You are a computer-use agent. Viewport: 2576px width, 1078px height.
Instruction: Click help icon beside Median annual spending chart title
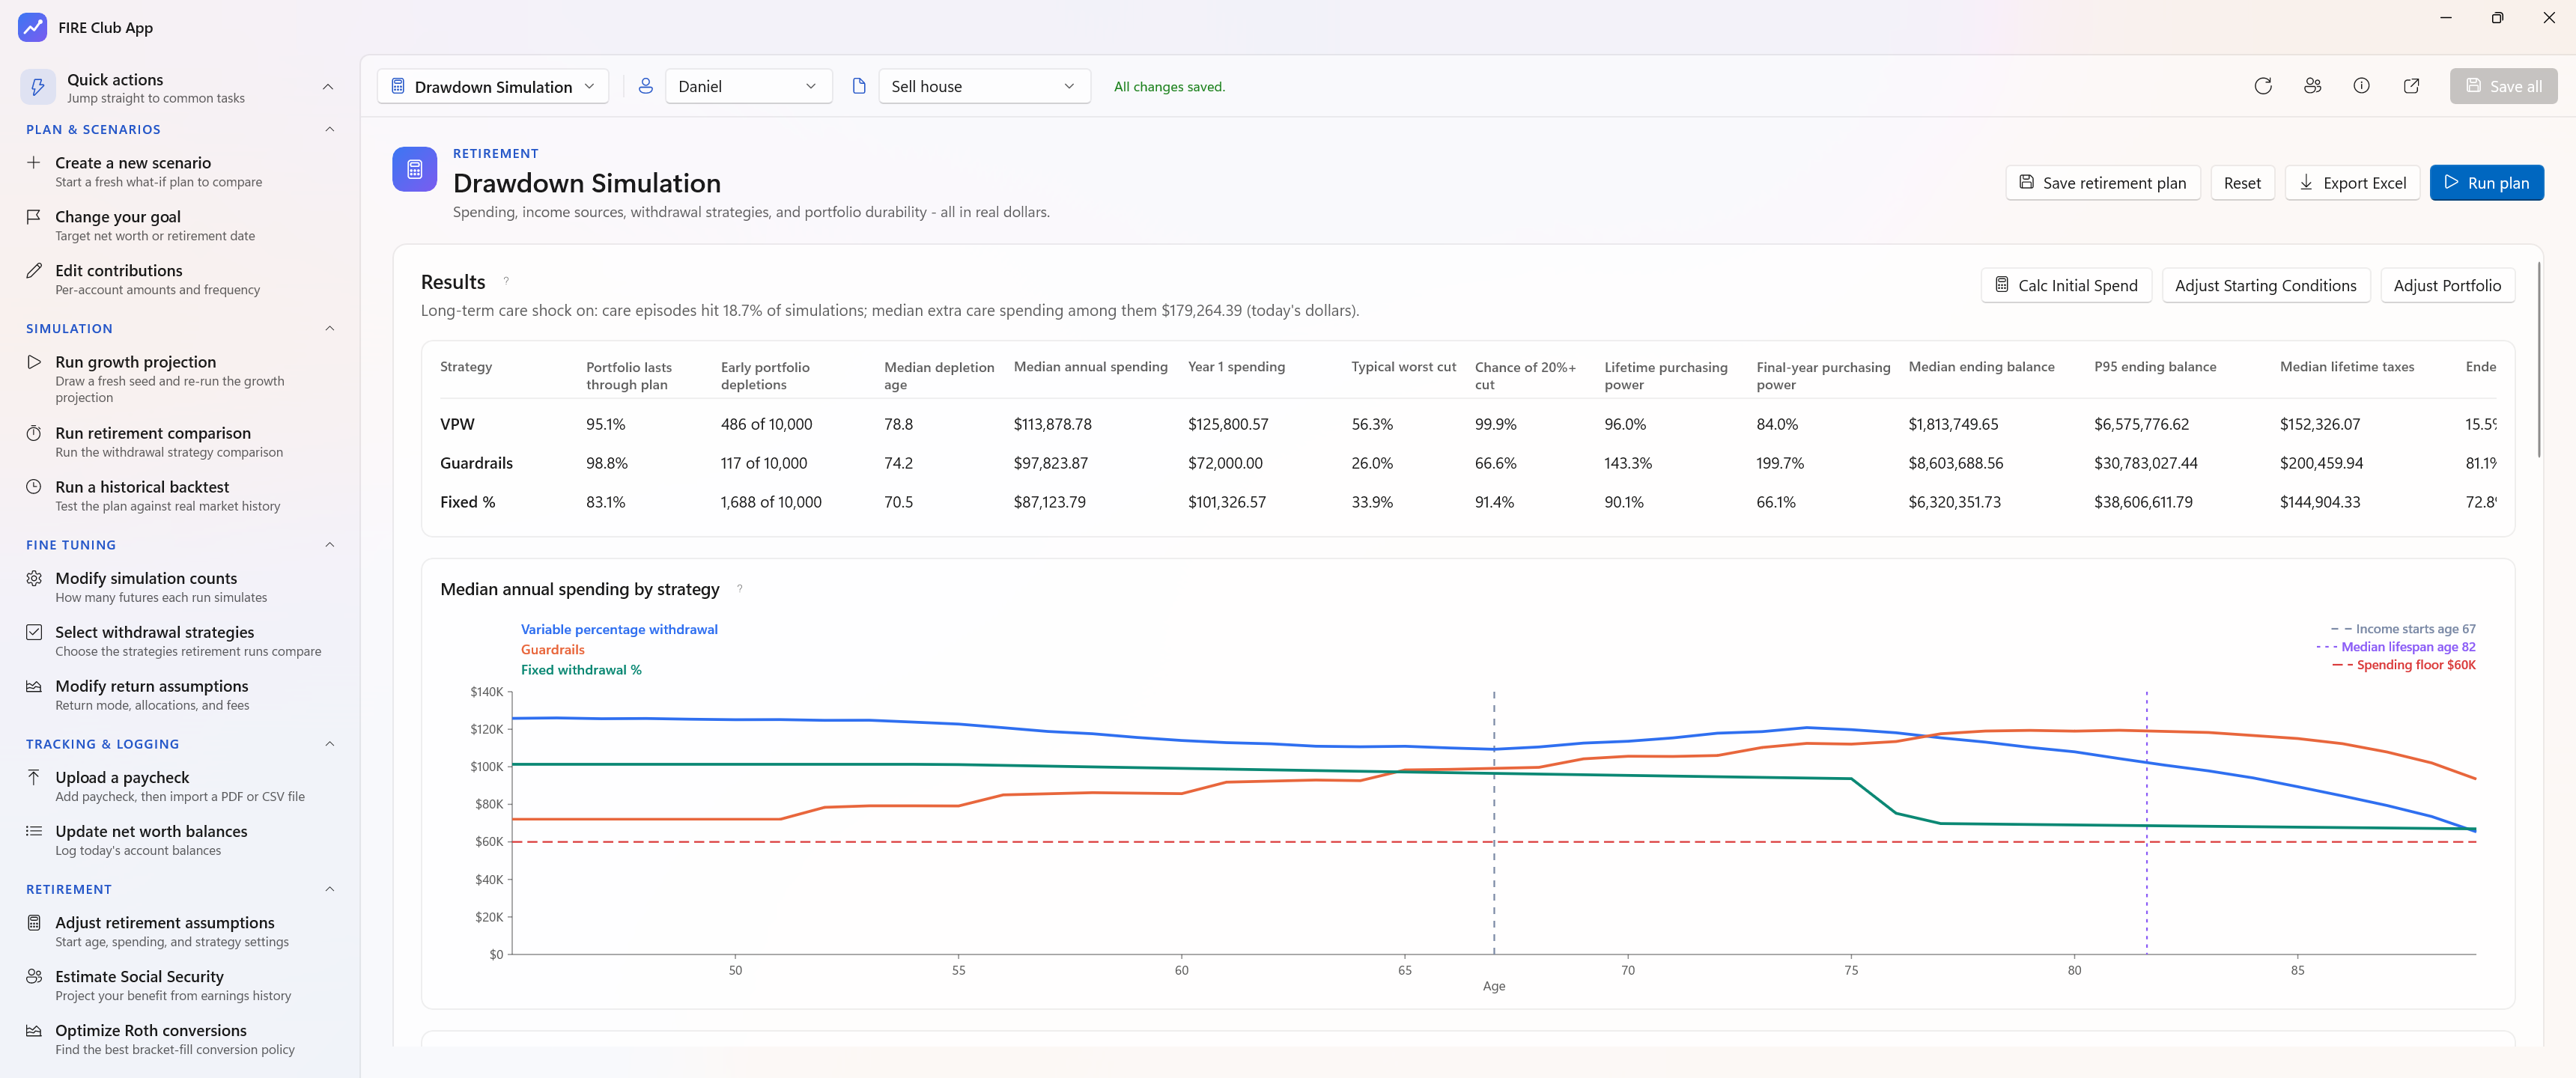tap(740, 588)
